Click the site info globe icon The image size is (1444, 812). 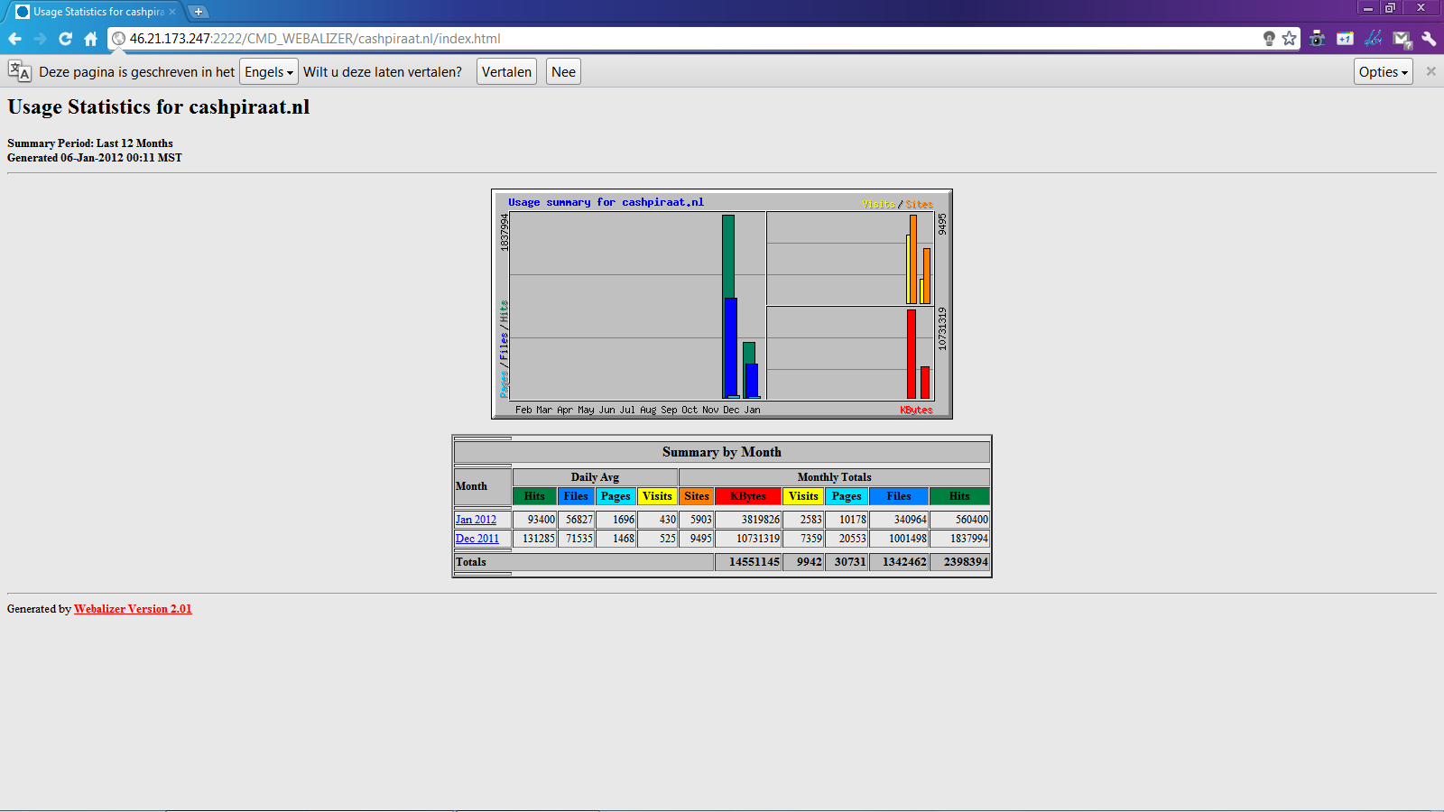(118, 39)
